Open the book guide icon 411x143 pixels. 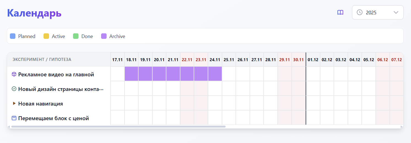pos(340,12)
